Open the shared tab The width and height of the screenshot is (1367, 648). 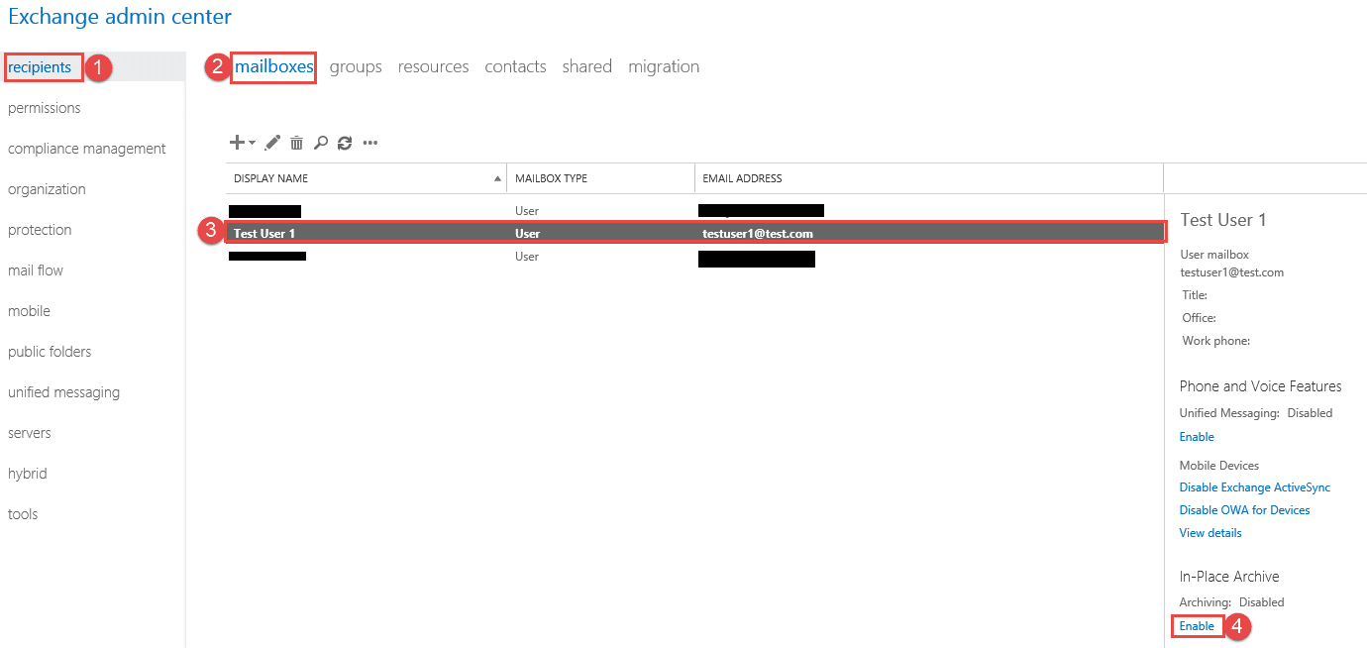(587, 66)
